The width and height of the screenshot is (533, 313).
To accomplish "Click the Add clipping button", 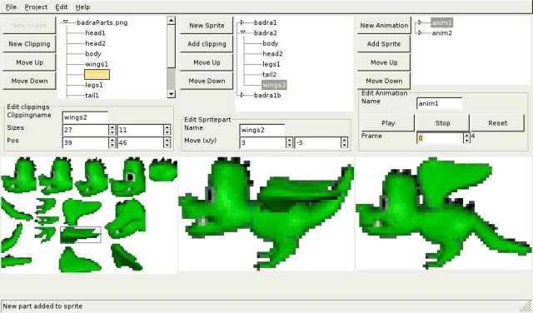I will [207, 44].
